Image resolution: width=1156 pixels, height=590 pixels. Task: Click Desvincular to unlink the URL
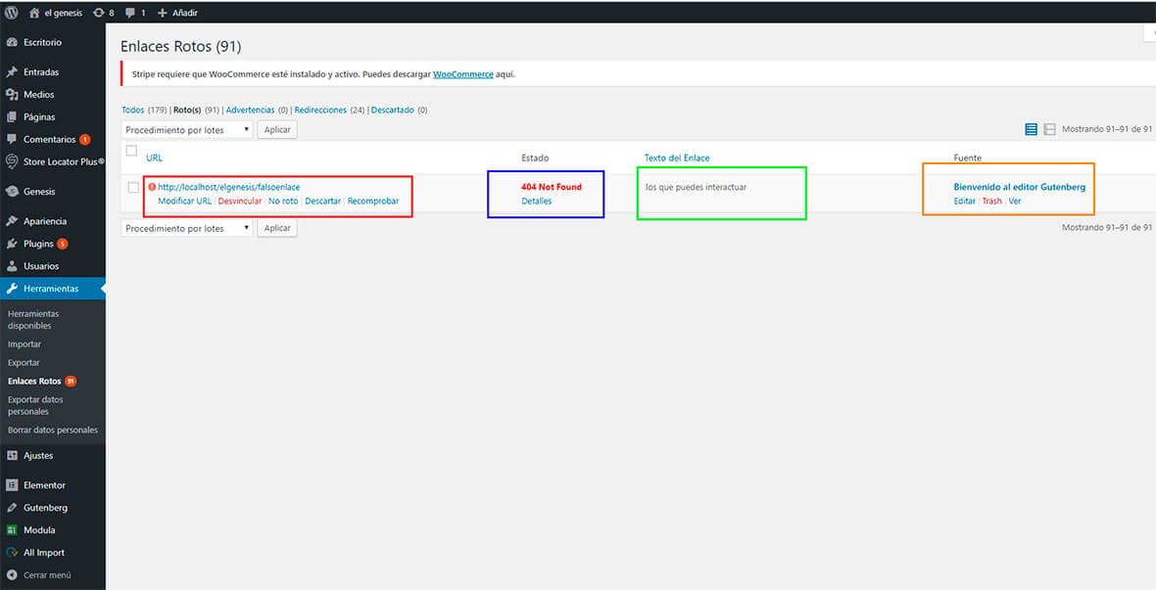click(x=240, y=202)
